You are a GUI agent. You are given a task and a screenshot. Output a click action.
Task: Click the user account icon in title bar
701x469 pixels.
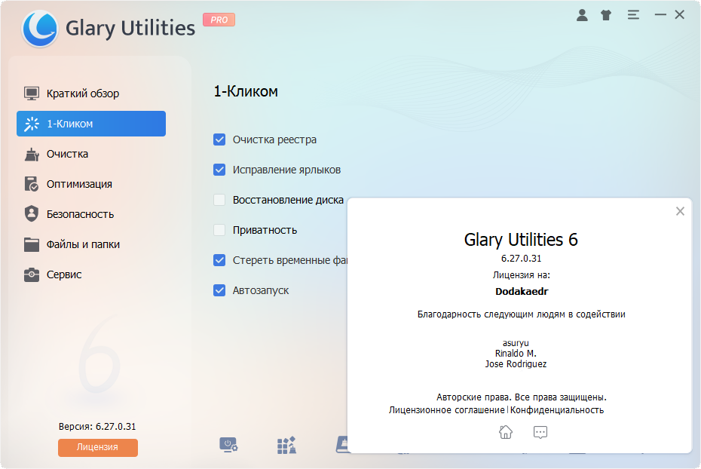582,15
